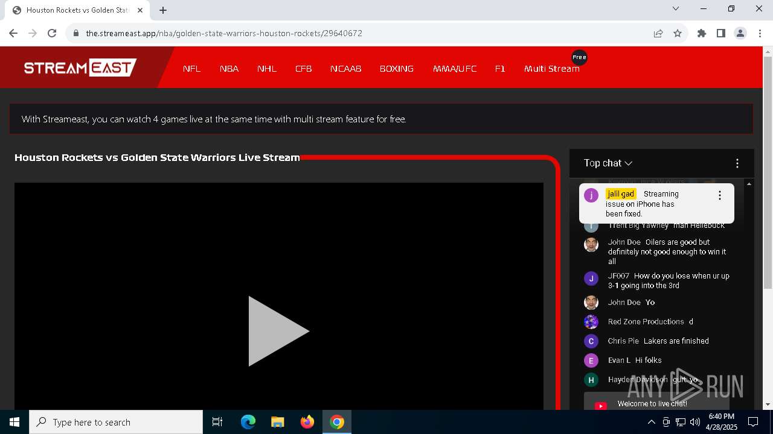Screen dimensions: 773x434
Task: Share this page icon
Action: pyautogui.click(x=658, y=33)
